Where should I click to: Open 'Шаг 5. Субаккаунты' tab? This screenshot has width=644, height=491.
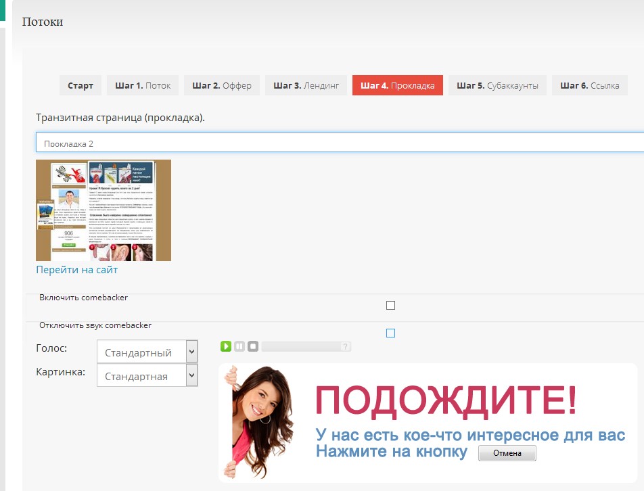click(497, 85)
